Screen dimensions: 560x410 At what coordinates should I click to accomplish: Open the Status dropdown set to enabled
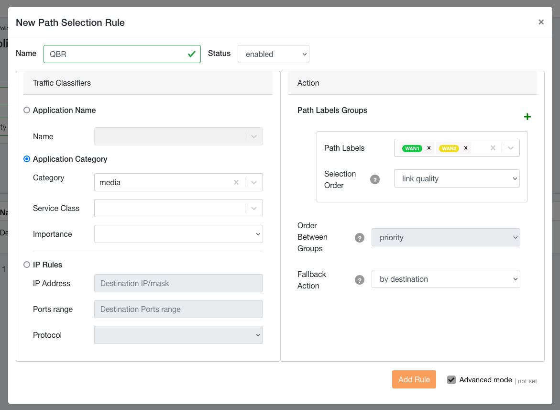(x=273, y=54)
